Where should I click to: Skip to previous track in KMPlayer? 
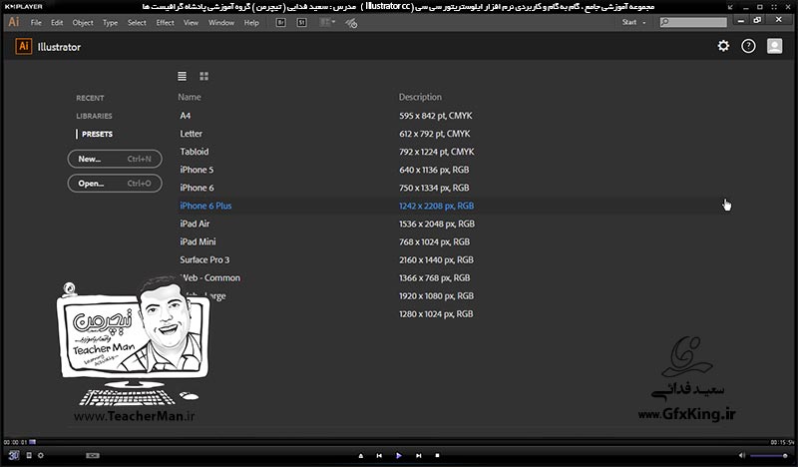[x=379, y=456]
